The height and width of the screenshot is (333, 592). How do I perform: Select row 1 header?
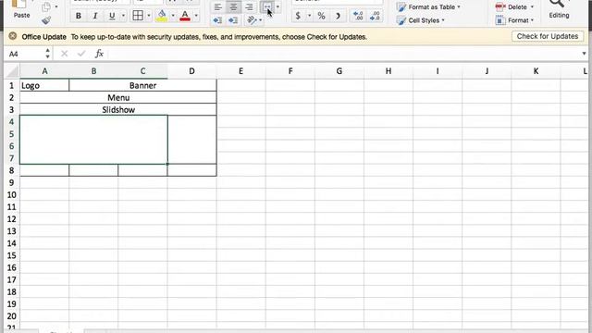click(x=12, y=85)
